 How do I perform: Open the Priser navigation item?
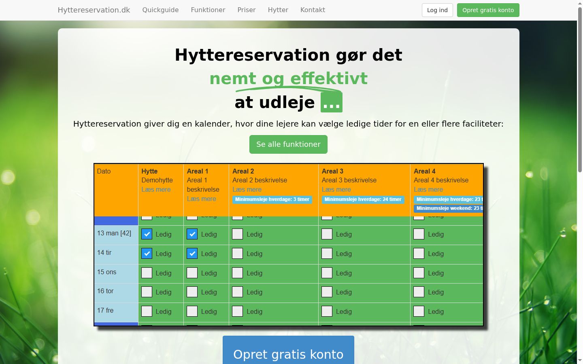(247, 10)
